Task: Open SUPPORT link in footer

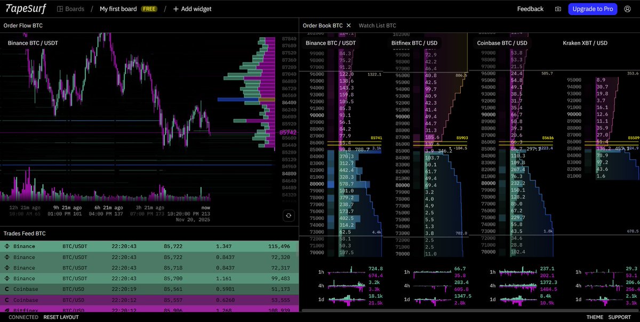Action: [619, 317]
